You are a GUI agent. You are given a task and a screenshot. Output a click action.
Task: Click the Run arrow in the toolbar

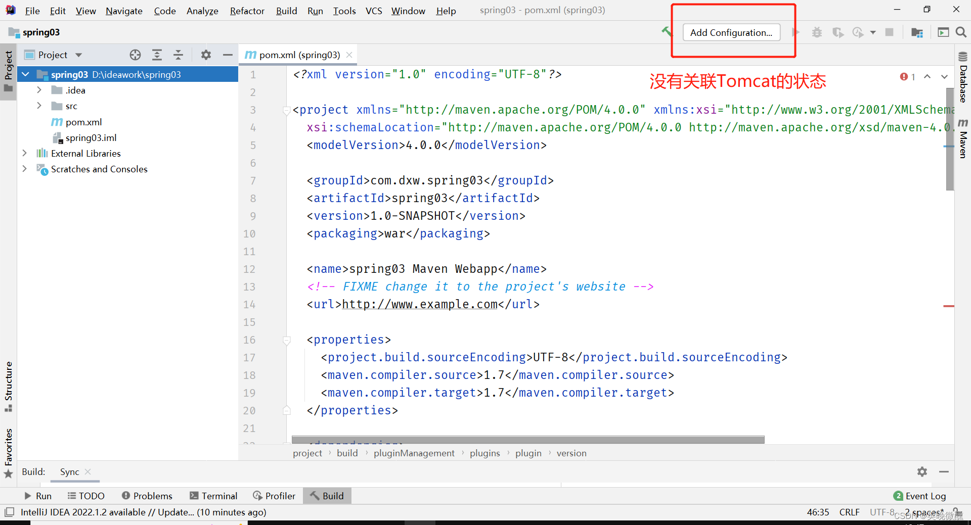coord(796,32)
